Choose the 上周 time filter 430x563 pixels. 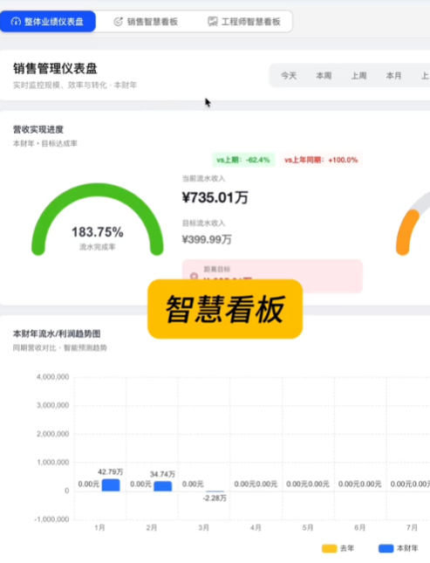[x=358, y=76]
